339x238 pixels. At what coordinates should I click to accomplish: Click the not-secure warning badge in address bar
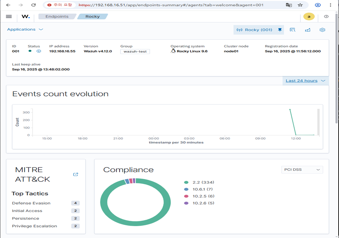pyautogui.click(x=60, y=5)
